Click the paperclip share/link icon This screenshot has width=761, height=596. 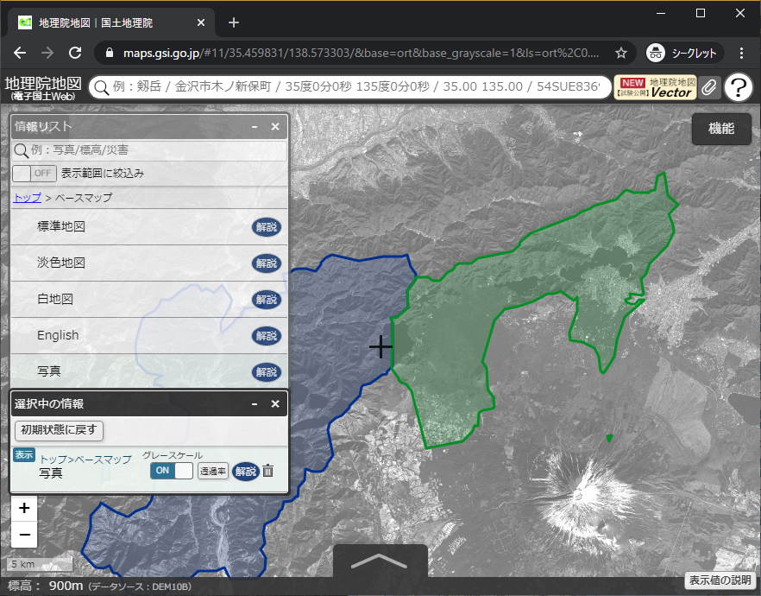[x=709, y=87]
